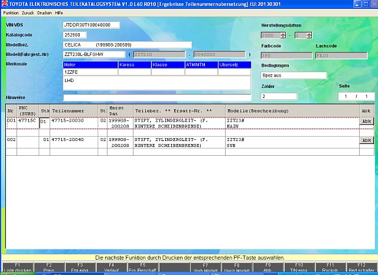
Task: Click the F3 Fzg eing button
Action: 80,267
